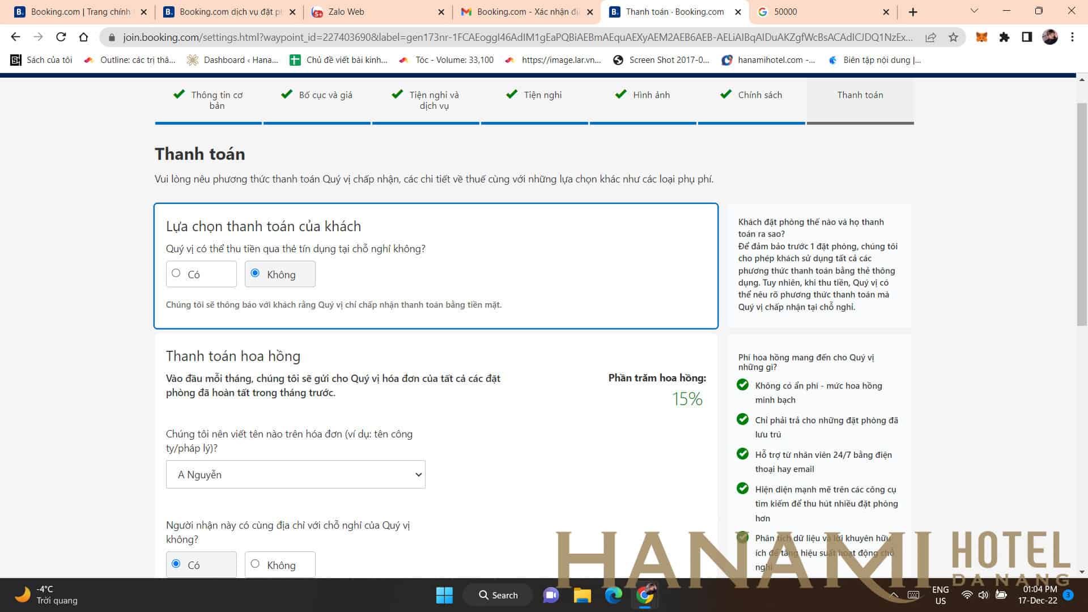Screen dimensions: 1088x612
Task: Click the page vertical scrollbar thumb
Action: (x=1082, y=214)
